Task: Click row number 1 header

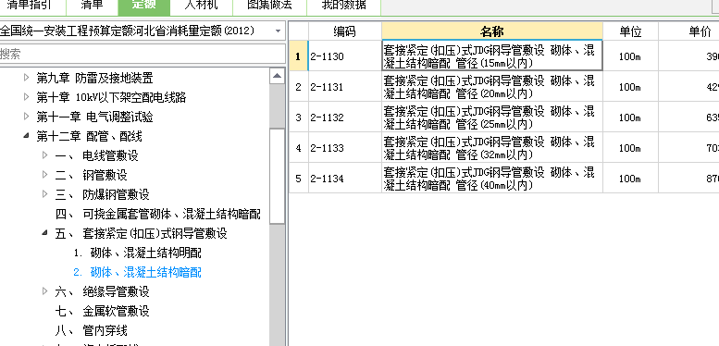Action: click(x=299, y=56)
